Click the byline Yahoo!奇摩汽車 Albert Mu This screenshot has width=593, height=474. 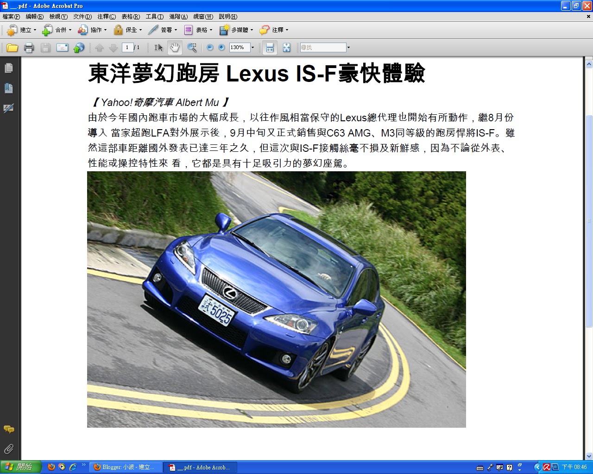pos(160,102)
